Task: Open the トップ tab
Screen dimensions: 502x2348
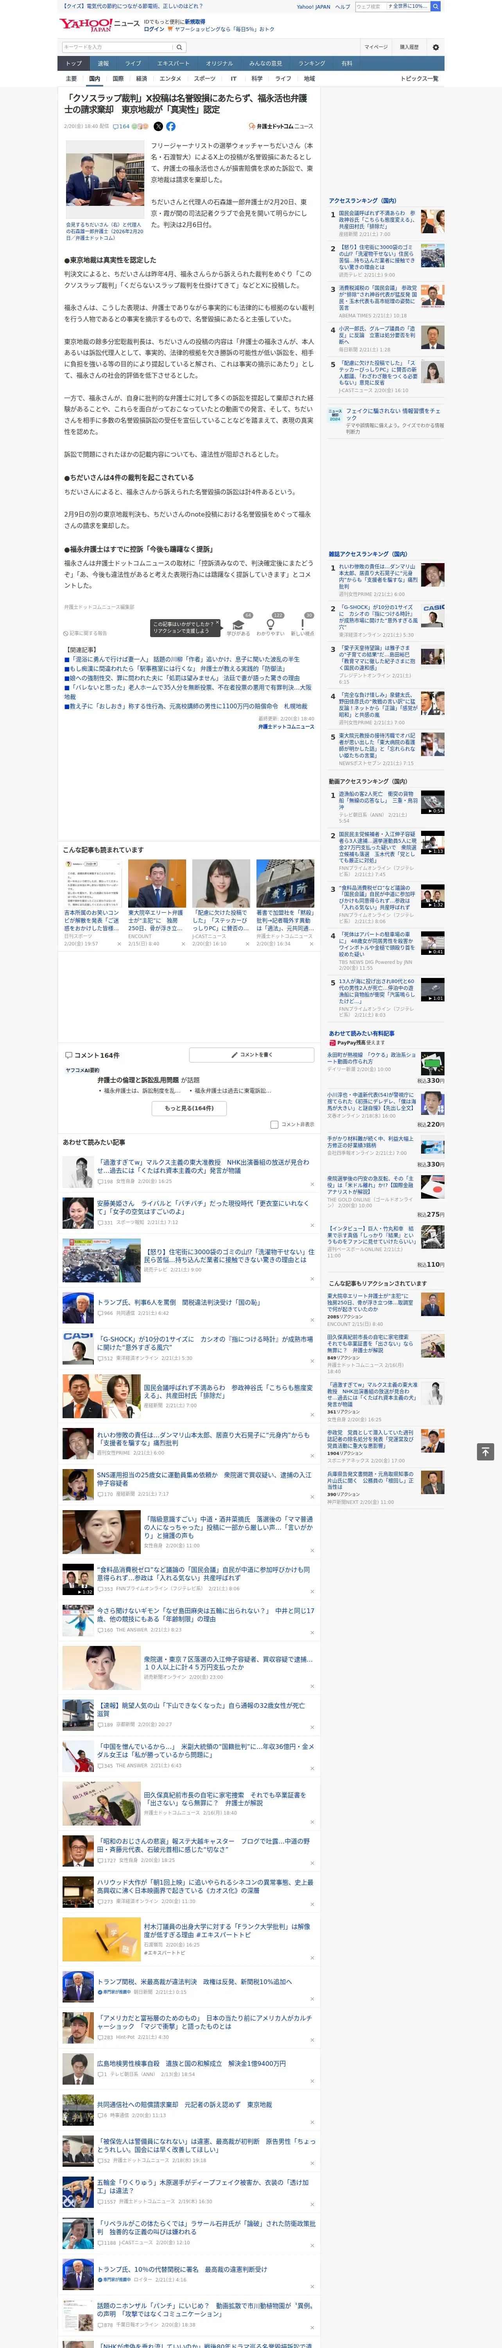Action: click(x=74, y=64)
